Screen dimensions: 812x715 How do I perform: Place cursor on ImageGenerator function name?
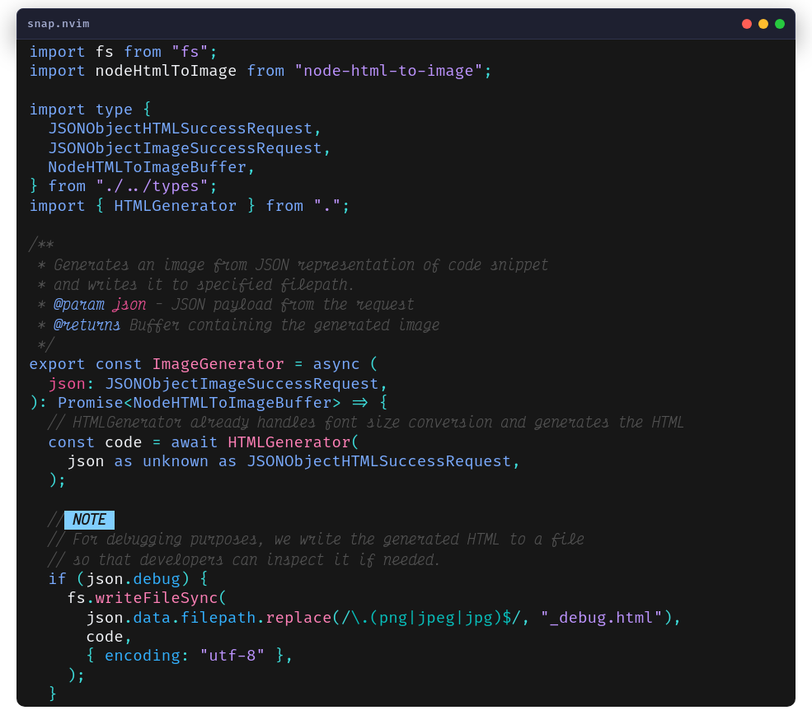click(218, 364)
